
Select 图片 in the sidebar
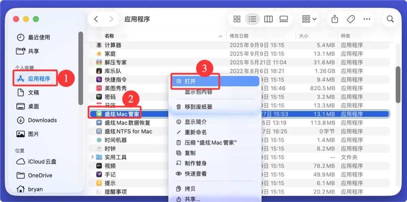(28, 134)
